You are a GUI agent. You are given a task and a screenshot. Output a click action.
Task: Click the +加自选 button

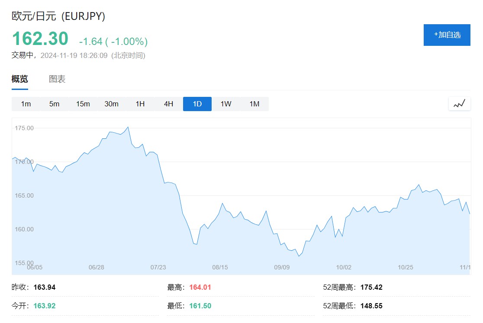pos(447,35)
